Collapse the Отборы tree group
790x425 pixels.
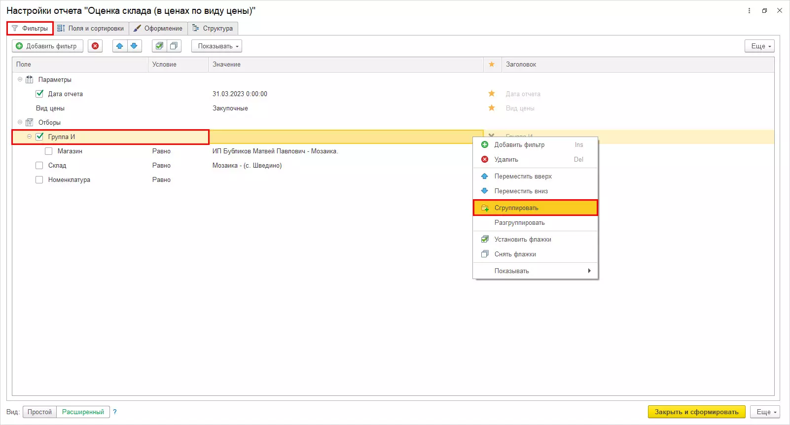pos(20,122)
